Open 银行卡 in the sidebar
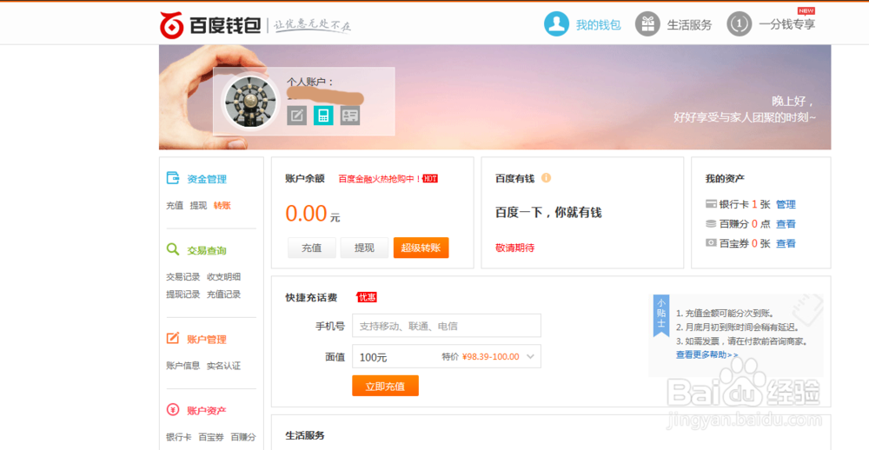This screenshot has width=869, height=450. pos(179,437)
